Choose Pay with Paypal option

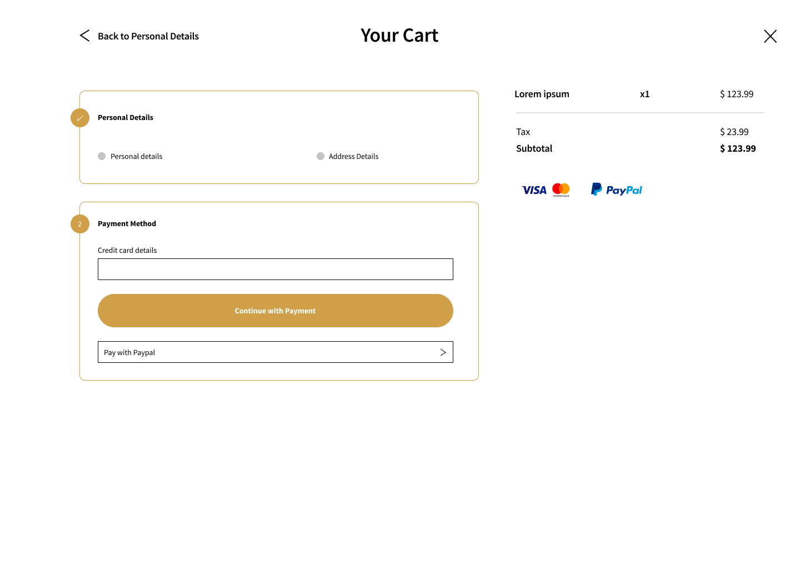coord(276,352)
